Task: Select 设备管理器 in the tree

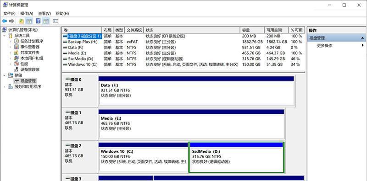Action: pos(30,69)
